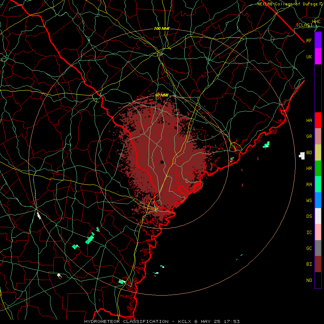Click the RF legend label

point(309,41)
